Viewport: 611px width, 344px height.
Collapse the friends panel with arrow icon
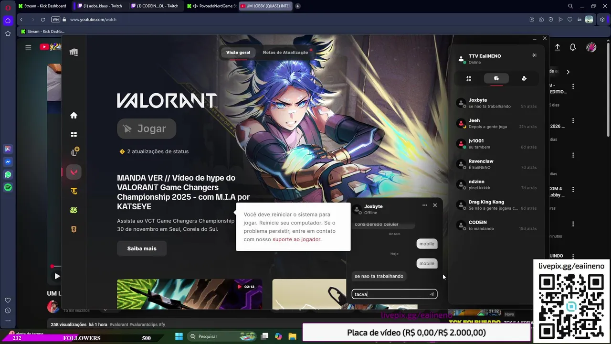click(x=534, y=55)
